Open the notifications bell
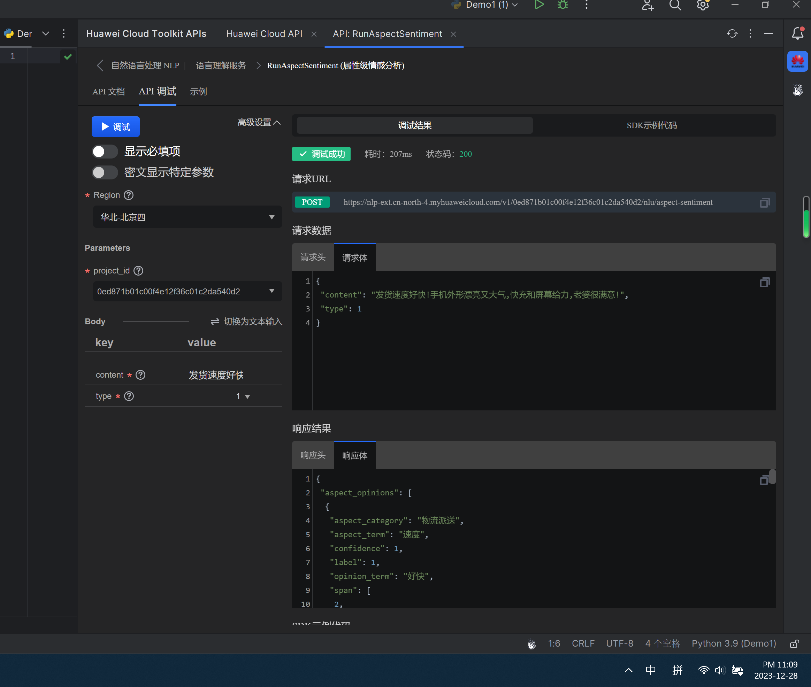The width and height of the screenshot is (811, 687). click(x=797, y=34)
